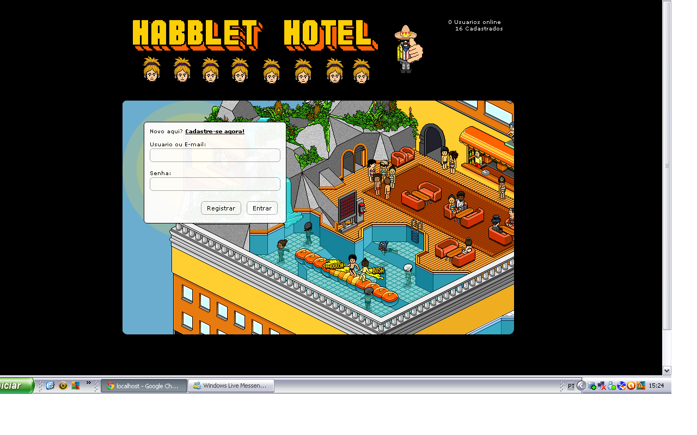Click the '16 Cadastrados' counter text

point(479,29)
